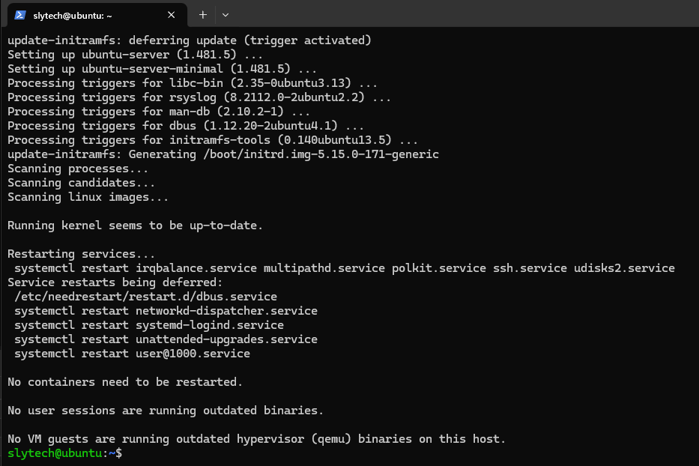This screenshot has width=699, height=466.
Task: Open a new terminal tab with plus
Action: [202, 14]
